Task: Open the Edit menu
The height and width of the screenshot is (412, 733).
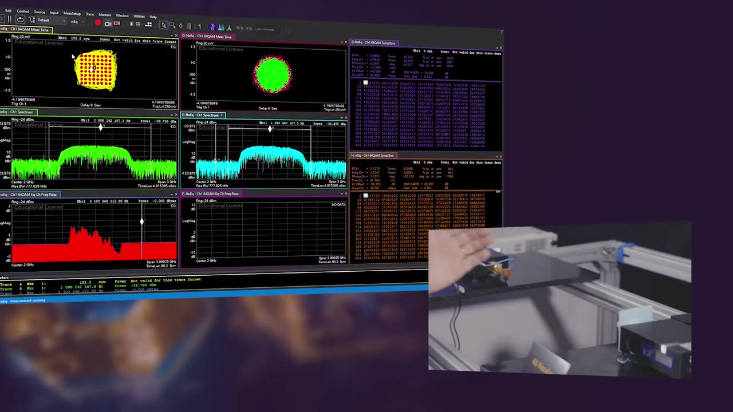Action: tap(8, 10)
